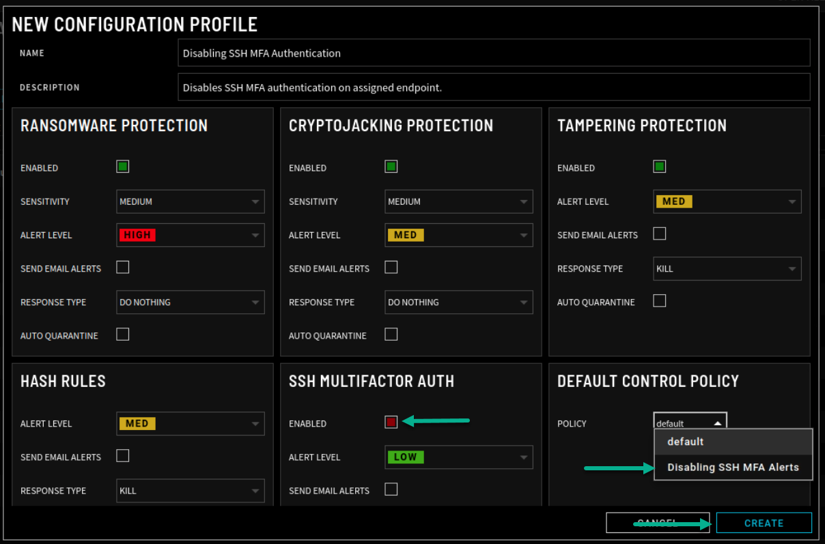Check Tampering Auto Quarantine box

pos(660,301)
